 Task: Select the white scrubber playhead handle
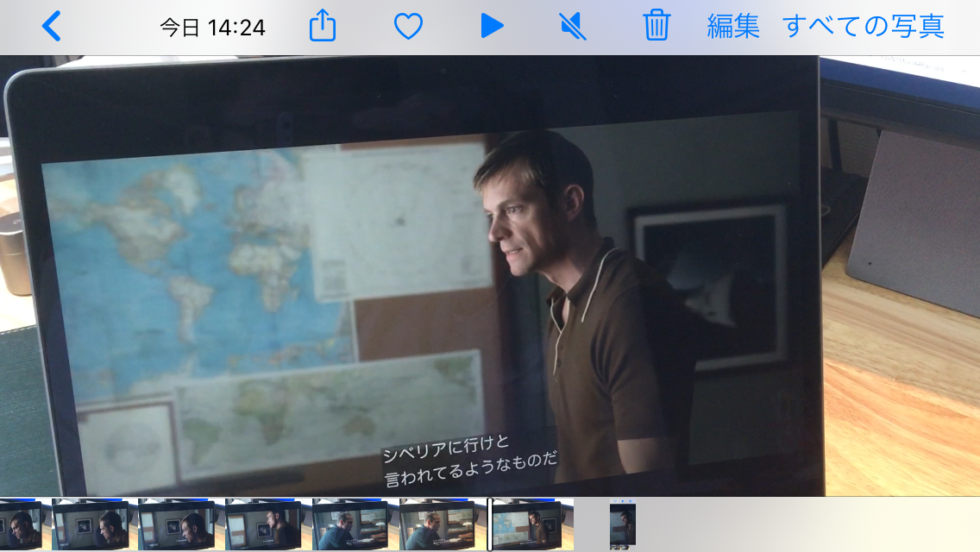(489, 524)
